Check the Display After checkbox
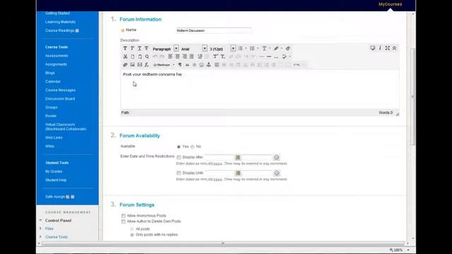 [179, 157]
